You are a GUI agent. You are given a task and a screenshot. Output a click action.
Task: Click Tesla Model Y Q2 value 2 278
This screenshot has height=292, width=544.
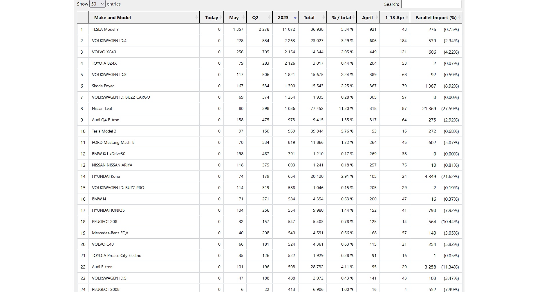click(264, 29)
